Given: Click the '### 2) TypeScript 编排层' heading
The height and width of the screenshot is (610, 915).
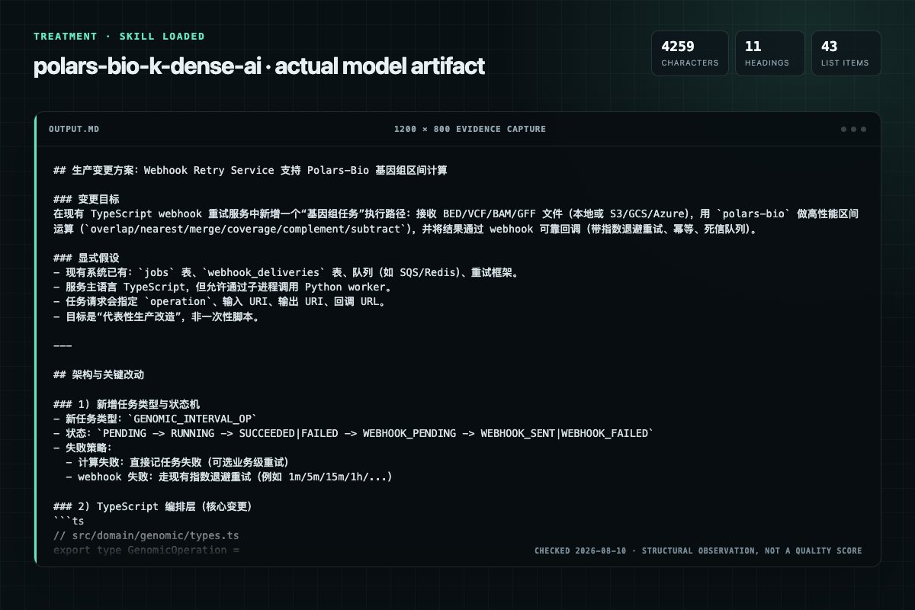Looking at the screenshot, I should coord(152,506).
